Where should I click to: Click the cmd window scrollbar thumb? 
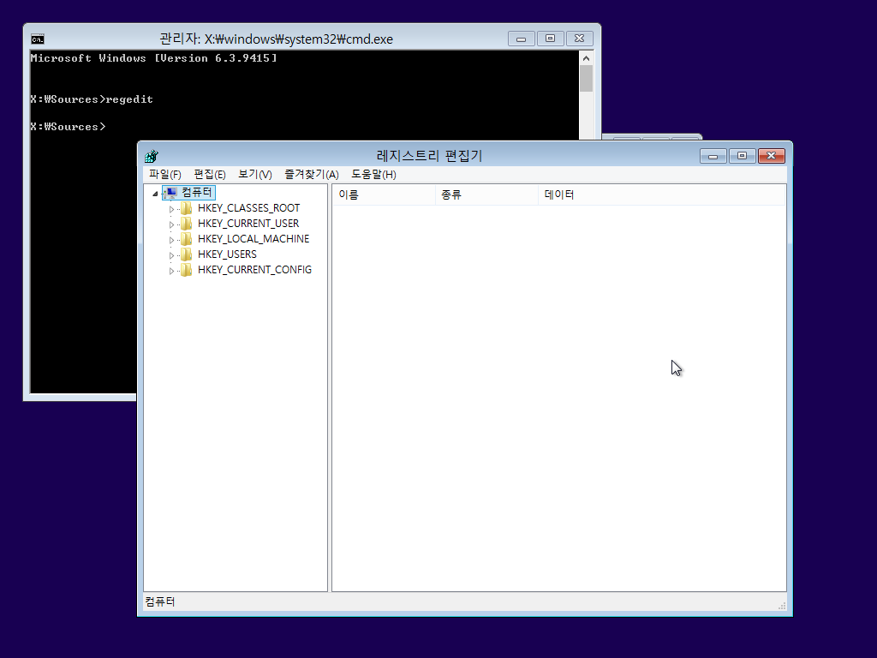[x=586, y=78]
